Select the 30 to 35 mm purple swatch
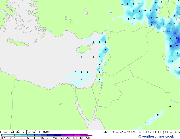This screenshot has height=139, width=180. (x=64, y=135)
